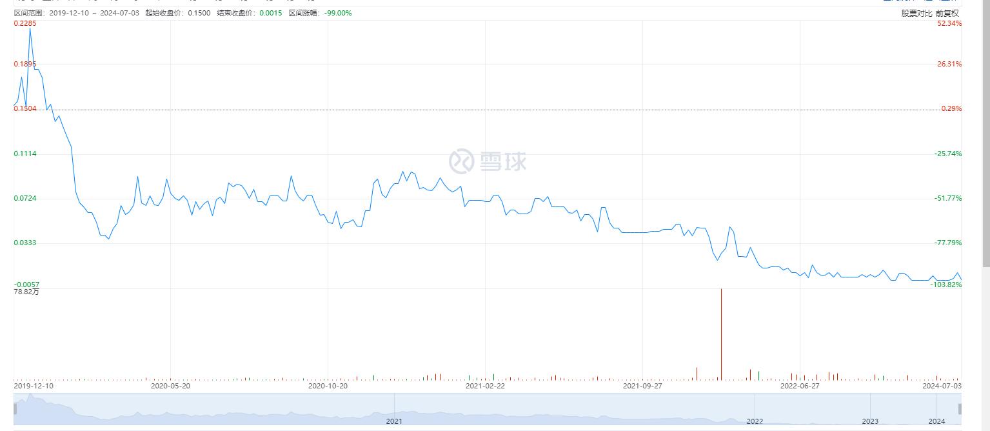Image resolution: width=990 pixels, height=431 pixels.
Task: Click the 0.1114 price axis label
Action: pos(25,154)
